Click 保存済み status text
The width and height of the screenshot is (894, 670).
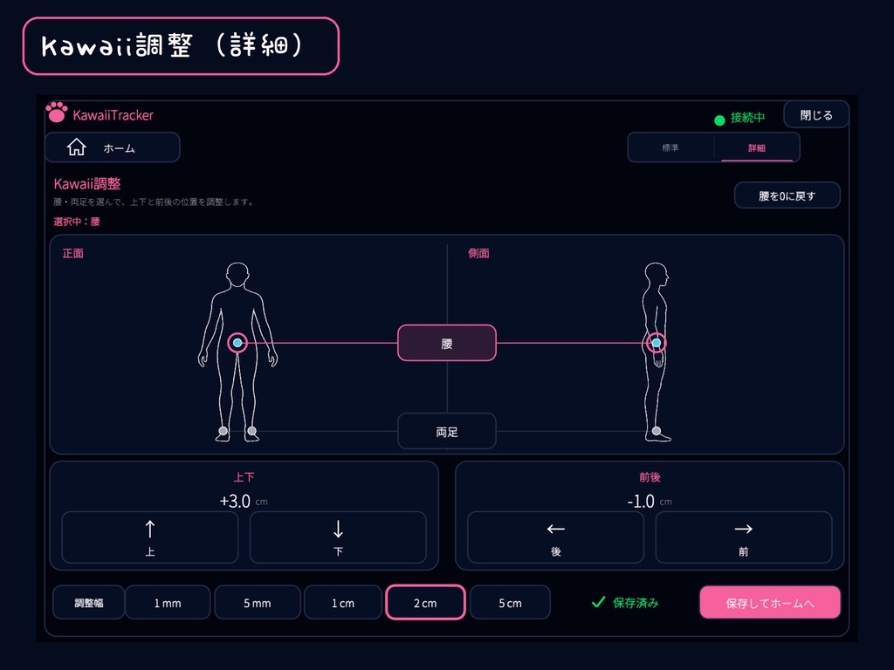(636, 602)
